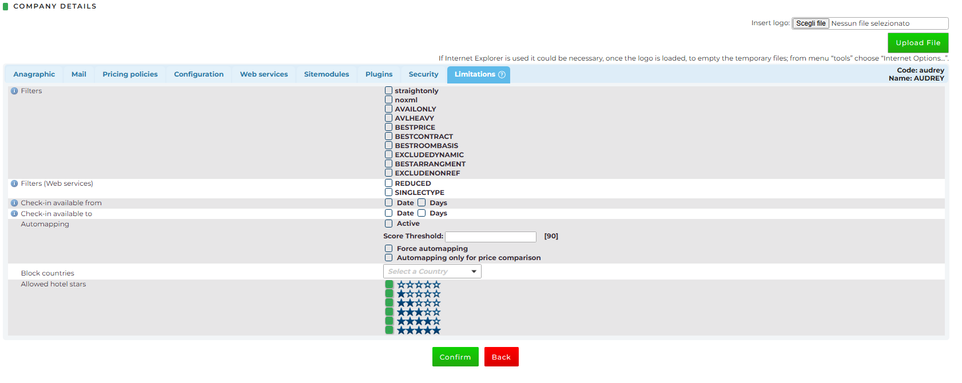
Task: Click the three-star rating icon row
Action: tap(419, 312)
